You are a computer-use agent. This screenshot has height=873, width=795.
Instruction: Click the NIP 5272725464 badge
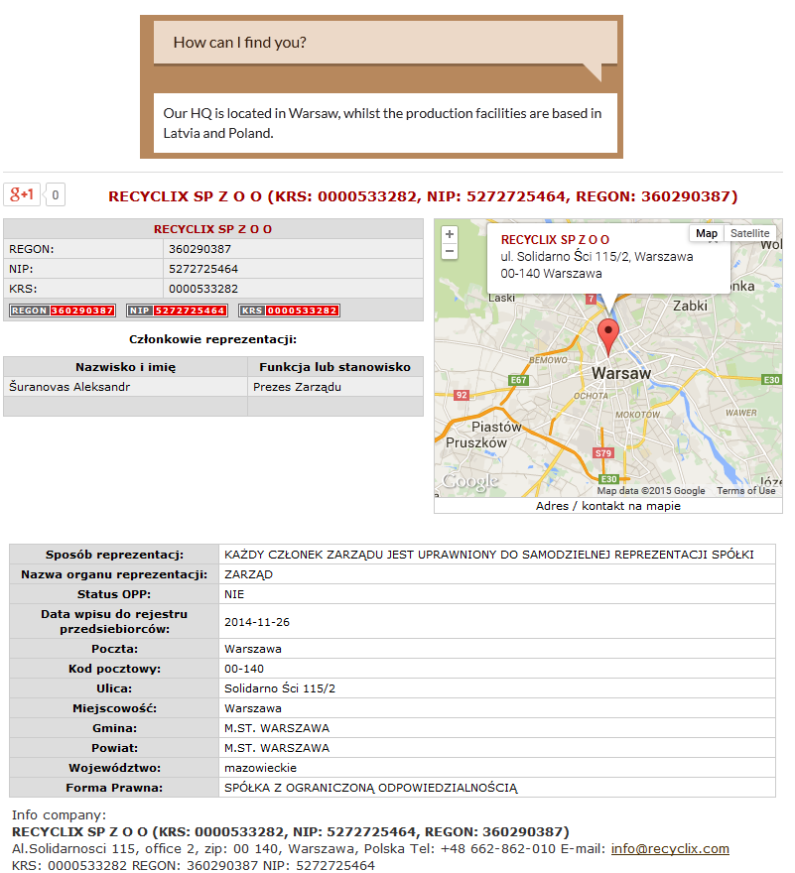click(x=177, y=311)
